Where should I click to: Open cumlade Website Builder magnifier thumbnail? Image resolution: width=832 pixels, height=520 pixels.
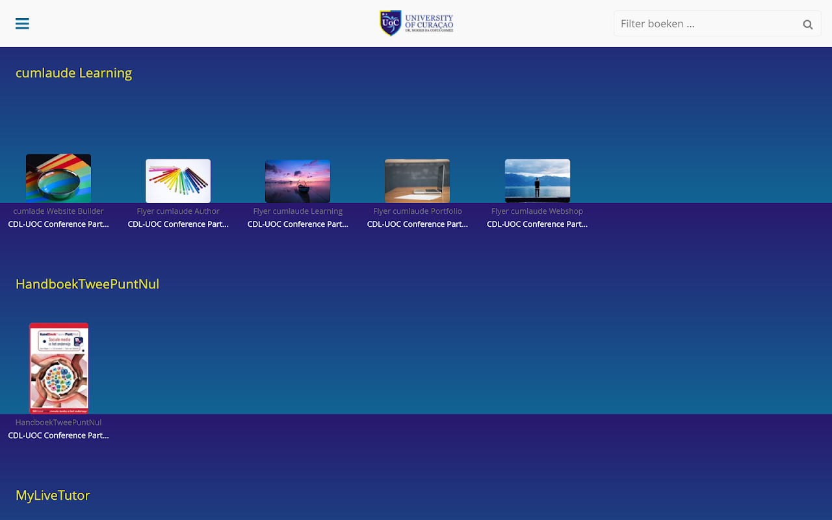[58, 178]
